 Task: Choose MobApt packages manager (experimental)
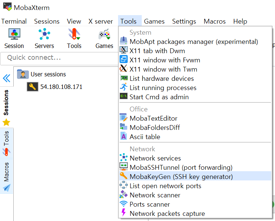[195, 42]
